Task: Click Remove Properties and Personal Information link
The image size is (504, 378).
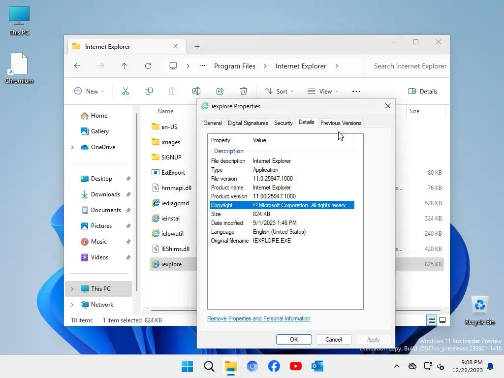Action: [x=259, y=318]
